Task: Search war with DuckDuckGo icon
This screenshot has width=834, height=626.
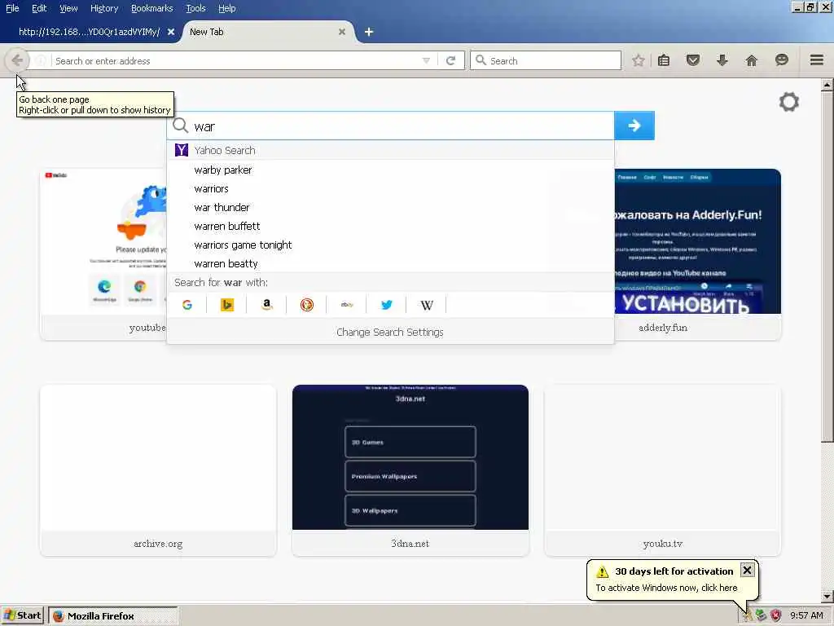Action: coord(307,305)
